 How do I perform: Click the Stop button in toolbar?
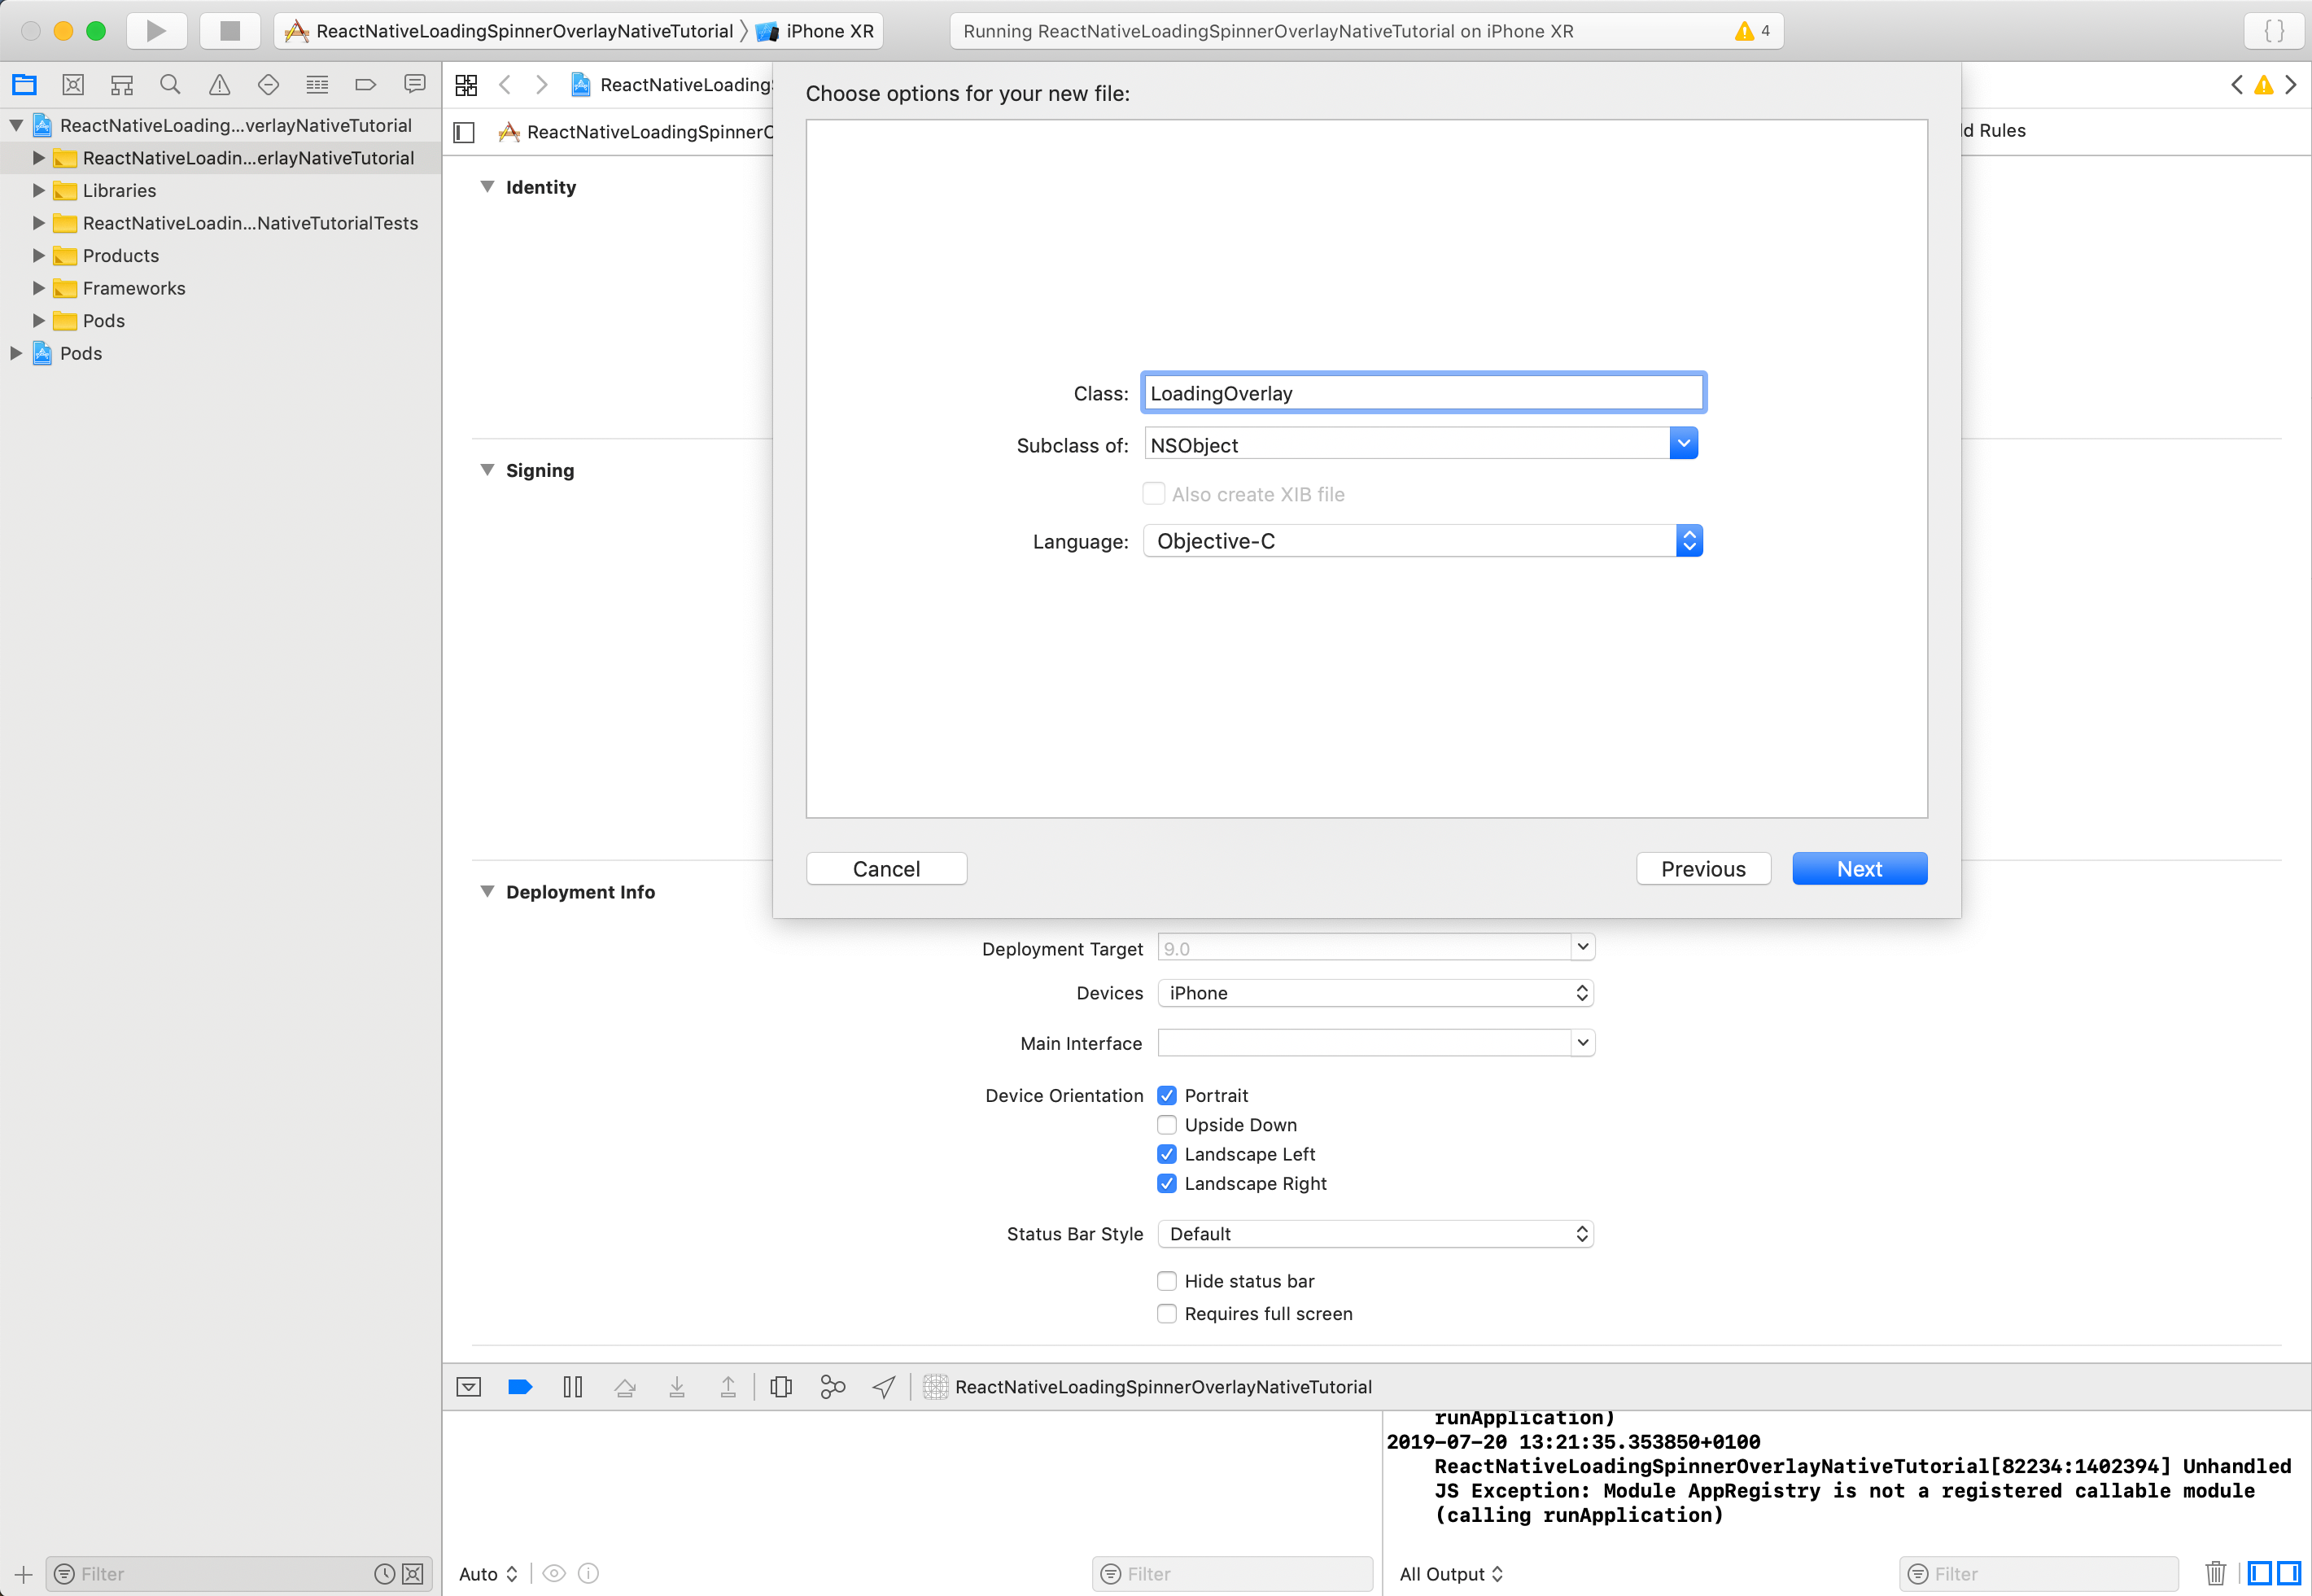click(x=229, y=31)
